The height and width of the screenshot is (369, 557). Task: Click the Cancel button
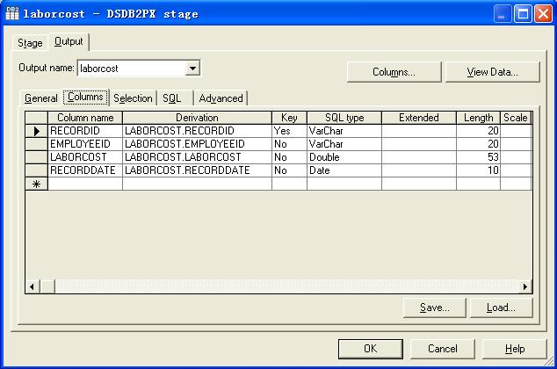point(442,349)
